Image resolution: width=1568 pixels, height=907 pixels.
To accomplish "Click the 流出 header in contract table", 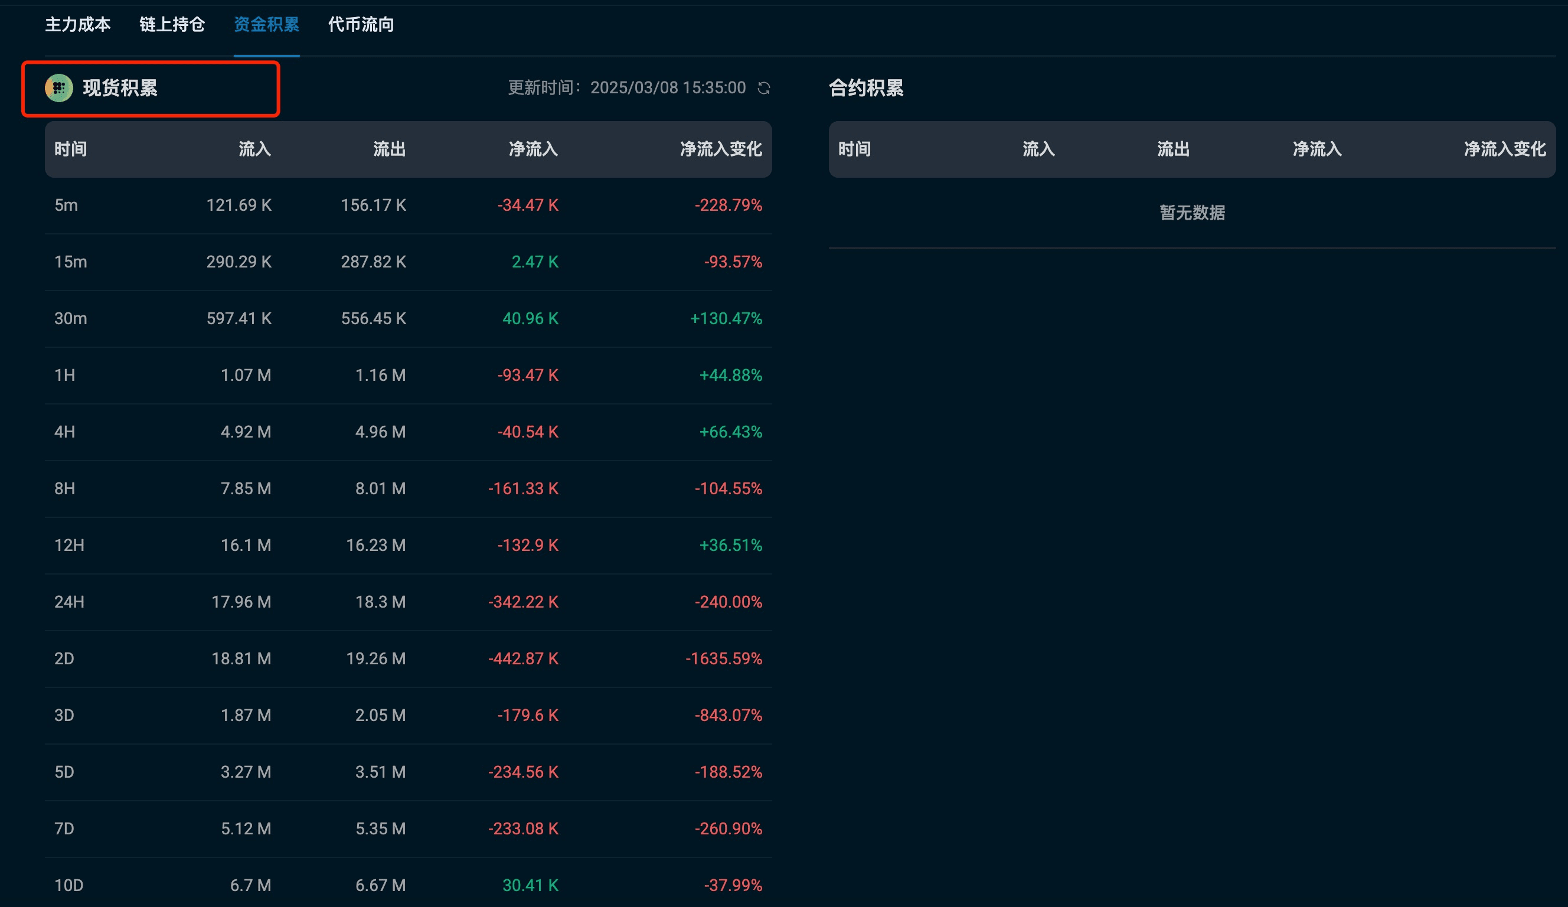I will point(1174,149).
